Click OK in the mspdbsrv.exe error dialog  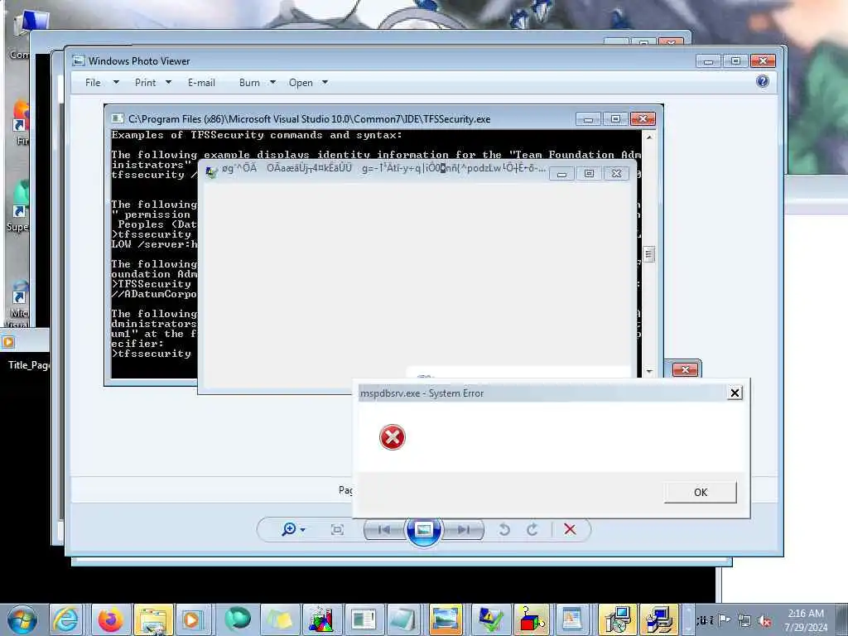tap(701, 492)
